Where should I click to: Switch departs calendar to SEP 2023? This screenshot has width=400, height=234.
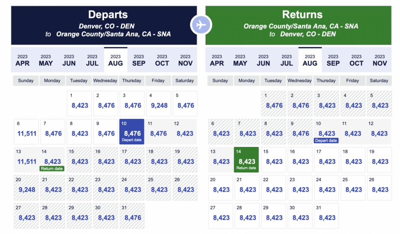pyautogui.click(x=138, y=59)
